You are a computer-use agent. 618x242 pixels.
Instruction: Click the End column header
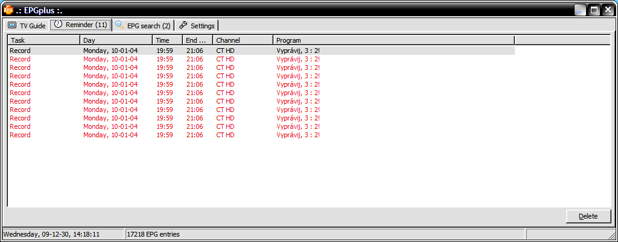tap(198, 40)
